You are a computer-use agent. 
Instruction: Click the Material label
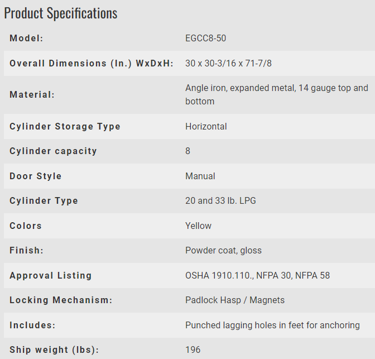32,95
